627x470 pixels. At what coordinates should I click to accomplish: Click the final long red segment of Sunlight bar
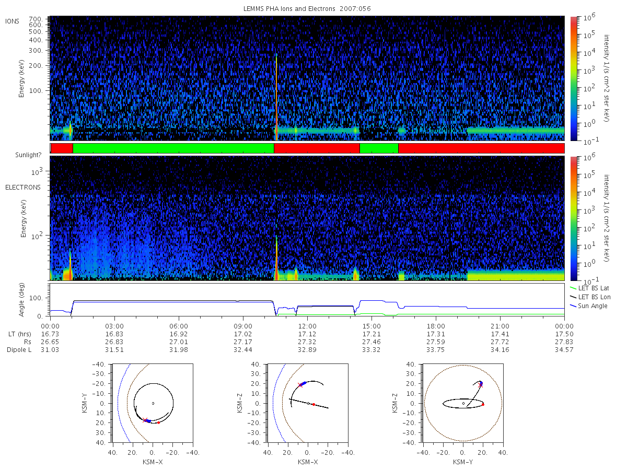(481, 148)
